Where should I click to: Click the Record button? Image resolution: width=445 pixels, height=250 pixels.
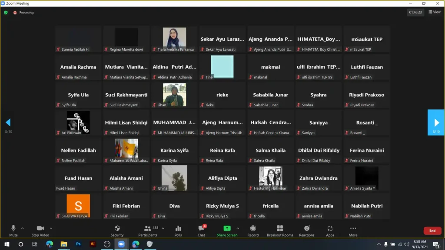(x=253, y=231)
